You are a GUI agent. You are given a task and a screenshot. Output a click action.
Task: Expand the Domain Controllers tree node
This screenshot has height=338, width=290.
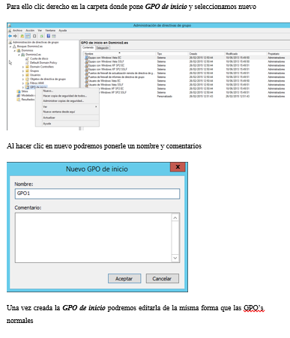[x=23, y=67]
